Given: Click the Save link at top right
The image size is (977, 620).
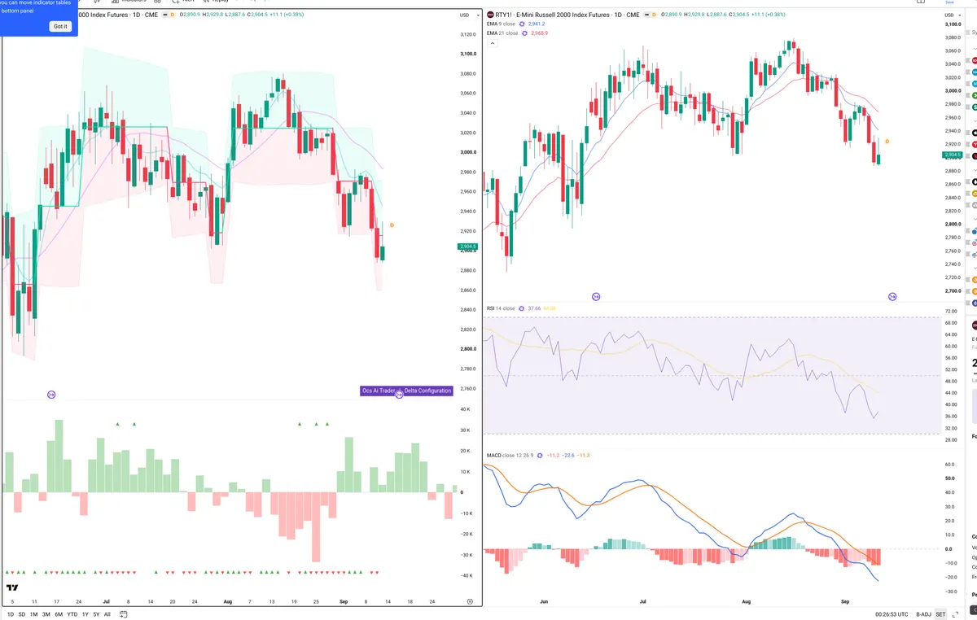Looking at the screenshot, I should pyautogui.click(x=949, y=2).
